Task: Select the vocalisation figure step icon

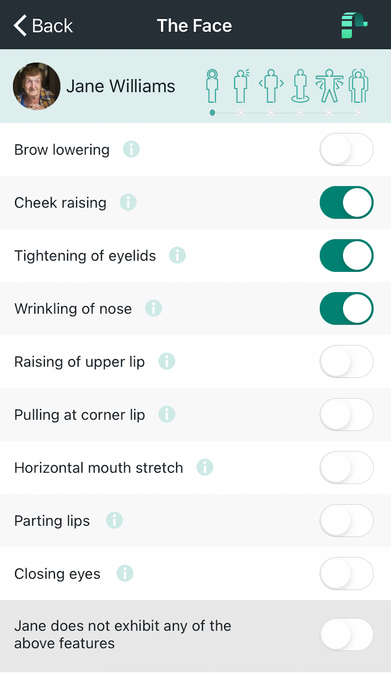Action: click(242, 86)
